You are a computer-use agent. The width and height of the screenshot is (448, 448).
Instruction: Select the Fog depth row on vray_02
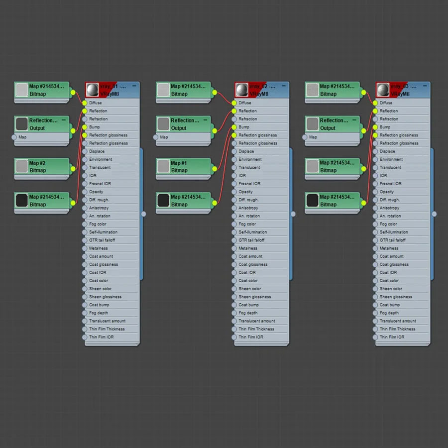click(x=262, y=313)
